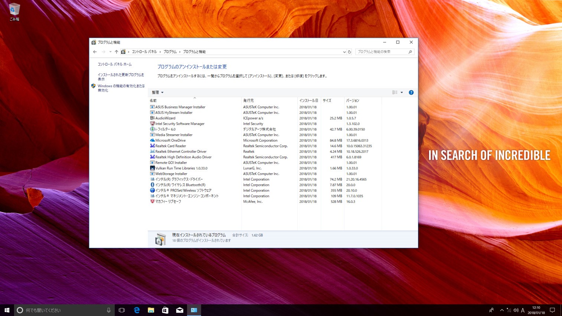Viewport: 562px width, 316px height.
Task: Select the AudioWizard program icon
Action: 152,118
